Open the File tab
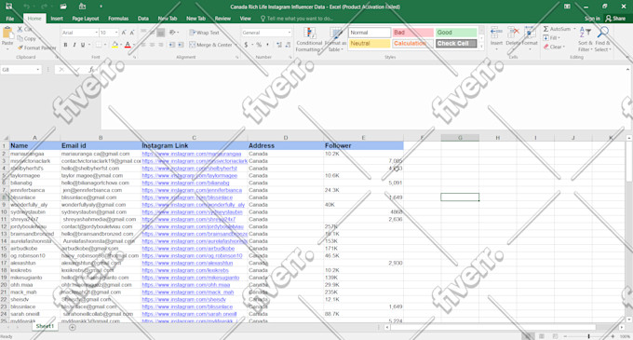Screen dimensions: 633x340 tap(9, 19)
